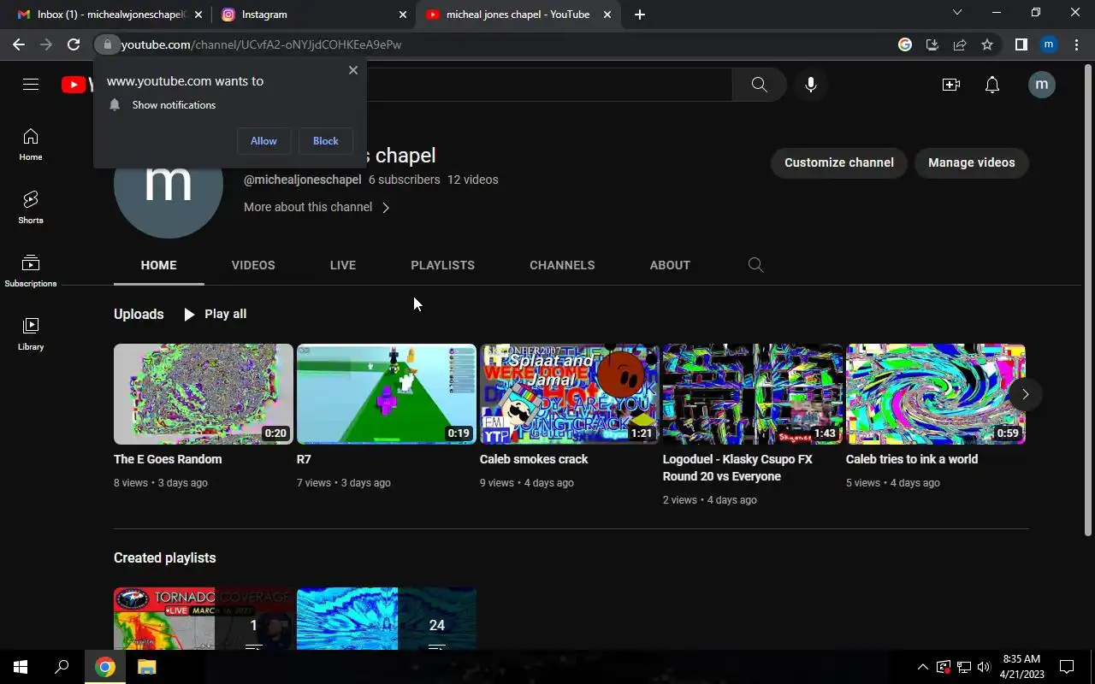Reload the page
Screen dimensions: 1095x684
click(x=74, y=44)
